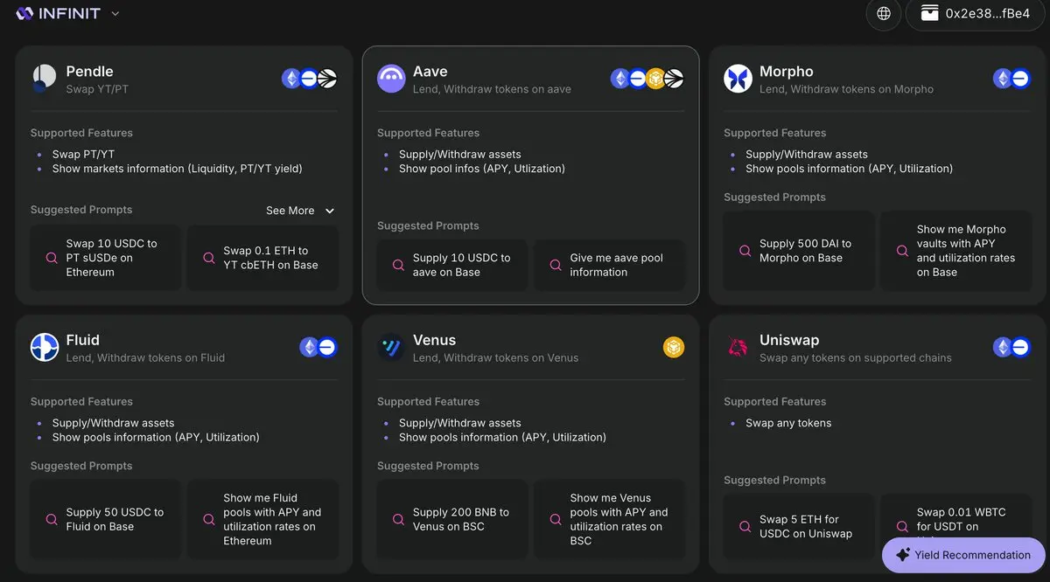The height and width of the screenshot is (582, 1050).
Task: Select prompt Supply 10 USDC to aave on Base
Action: (x=452, y=265)
